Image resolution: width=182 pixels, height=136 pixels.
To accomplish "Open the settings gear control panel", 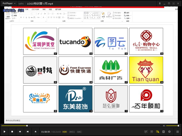I will coord(170,132).
